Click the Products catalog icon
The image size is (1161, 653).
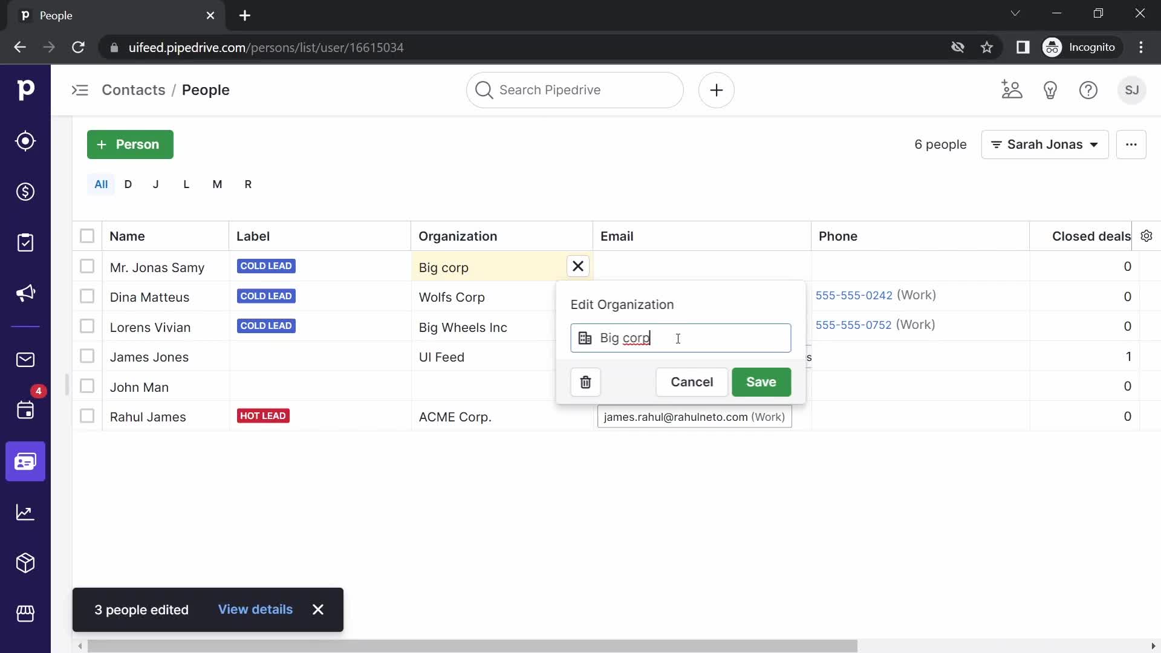pos(25,563)
